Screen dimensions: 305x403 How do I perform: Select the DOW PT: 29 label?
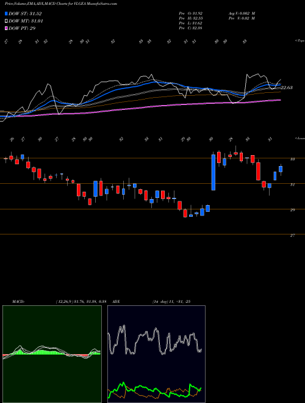(x=22, y=28)
